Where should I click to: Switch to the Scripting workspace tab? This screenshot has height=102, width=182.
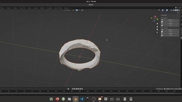[x=66, y=8]
